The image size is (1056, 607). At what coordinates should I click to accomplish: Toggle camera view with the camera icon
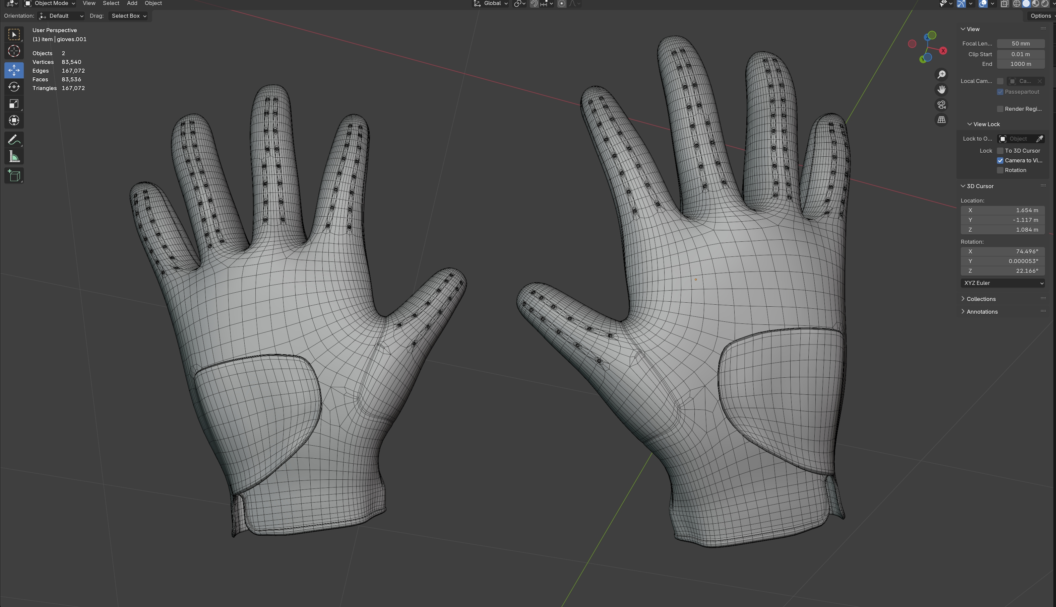941,105
